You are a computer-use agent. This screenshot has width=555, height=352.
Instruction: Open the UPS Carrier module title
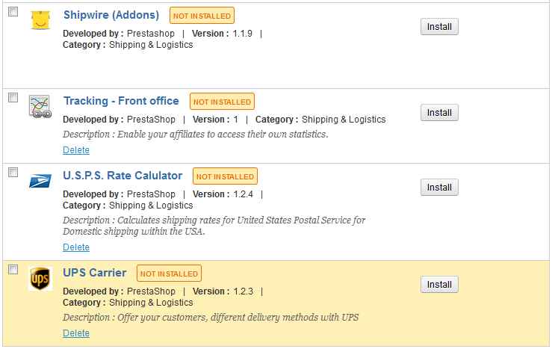(95, 273)
